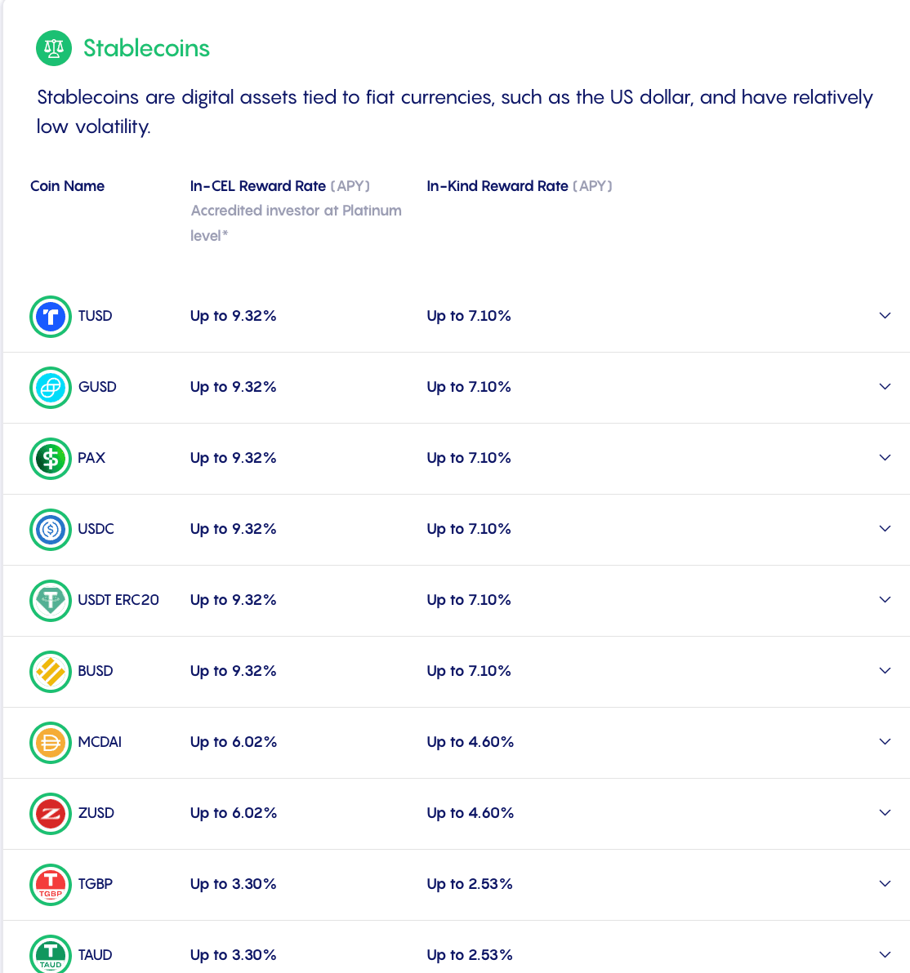The width and height of the screenshot is (910, 973).
Task: Click the TAUD coin logo
Action: pos(50,954)
